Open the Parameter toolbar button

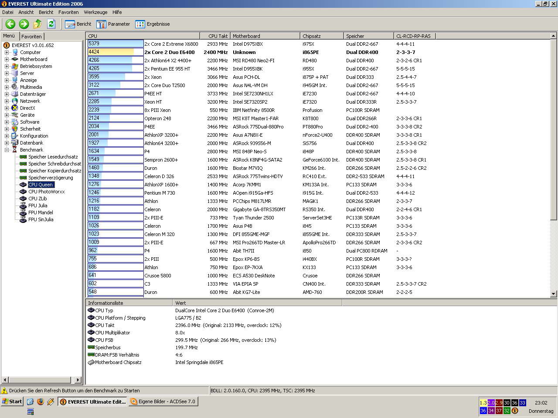point(113,24)
